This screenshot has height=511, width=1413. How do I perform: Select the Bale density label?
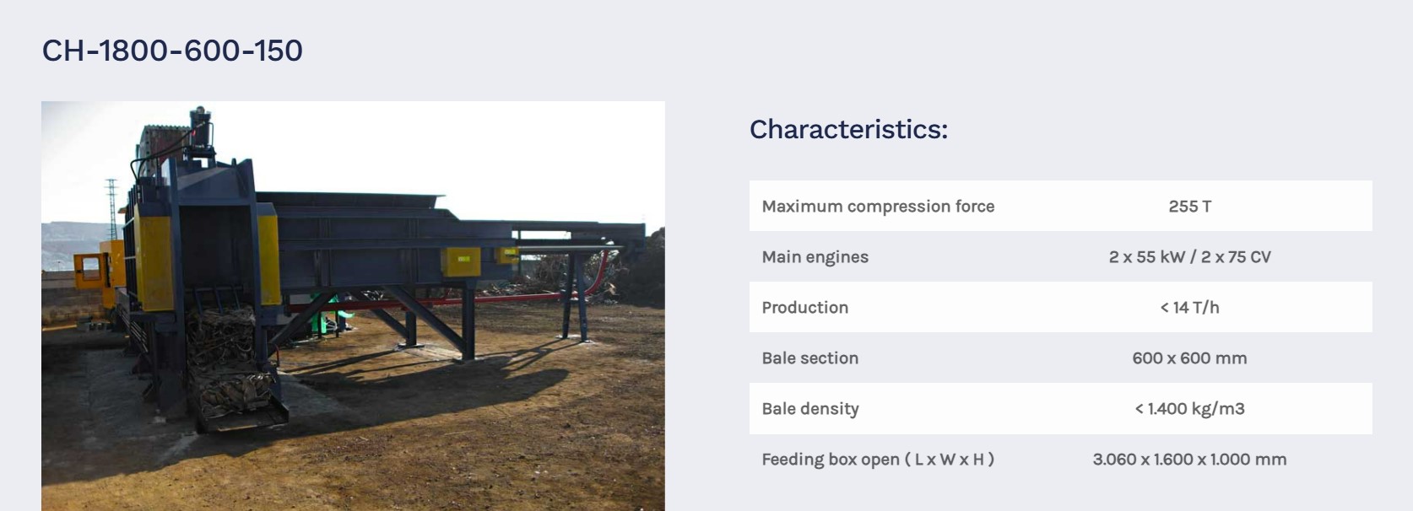(809, 409)
